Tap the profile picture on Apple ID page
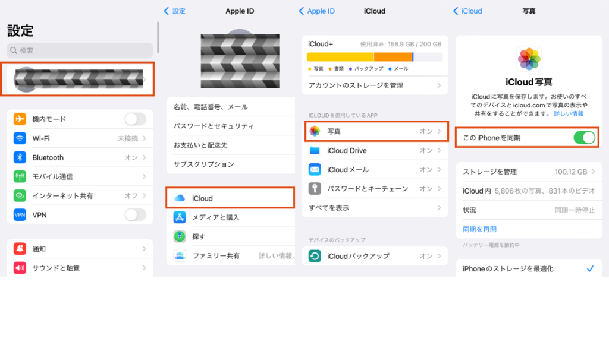Screen dimensions: 609x342 click(240, 61)
